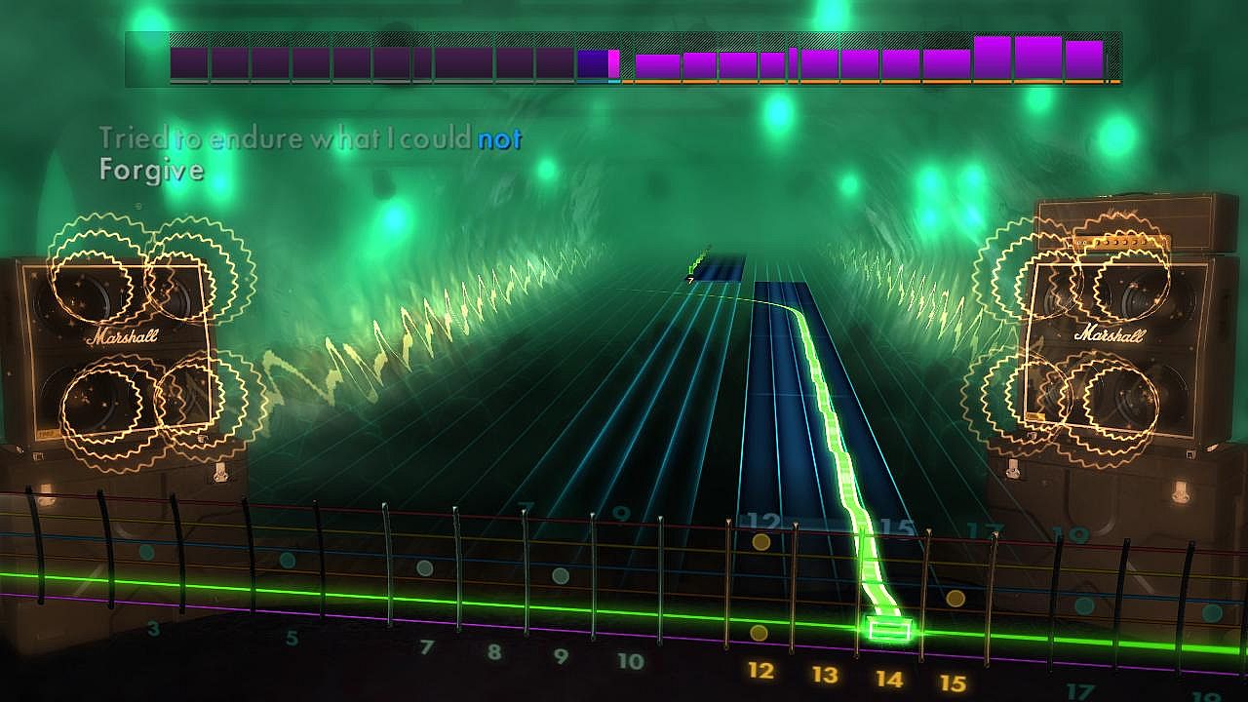1248x702 pixels.
Task: Click the lyric word "endure"
Action: [x=257, y=139]
